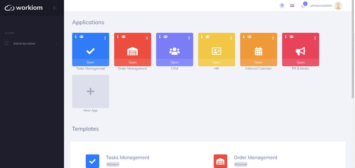355x168 pixels.
Task: Click the warehouse icon on Order Management
Action: 132,51
